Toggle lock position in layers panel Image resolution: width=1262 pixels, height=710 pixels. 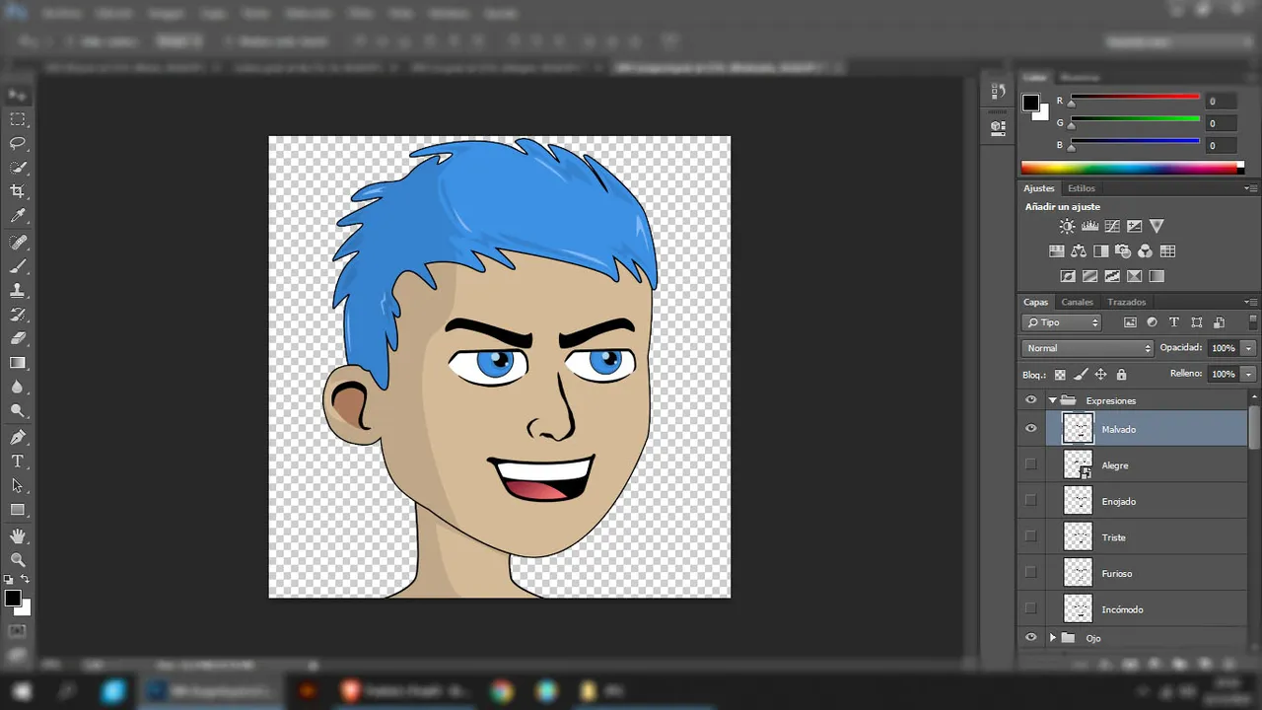[1100, 375]
